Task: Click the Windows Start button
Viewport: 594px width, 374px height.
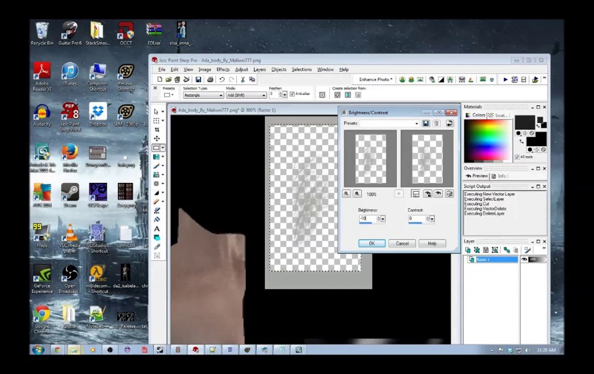Action: click(38, 350)
